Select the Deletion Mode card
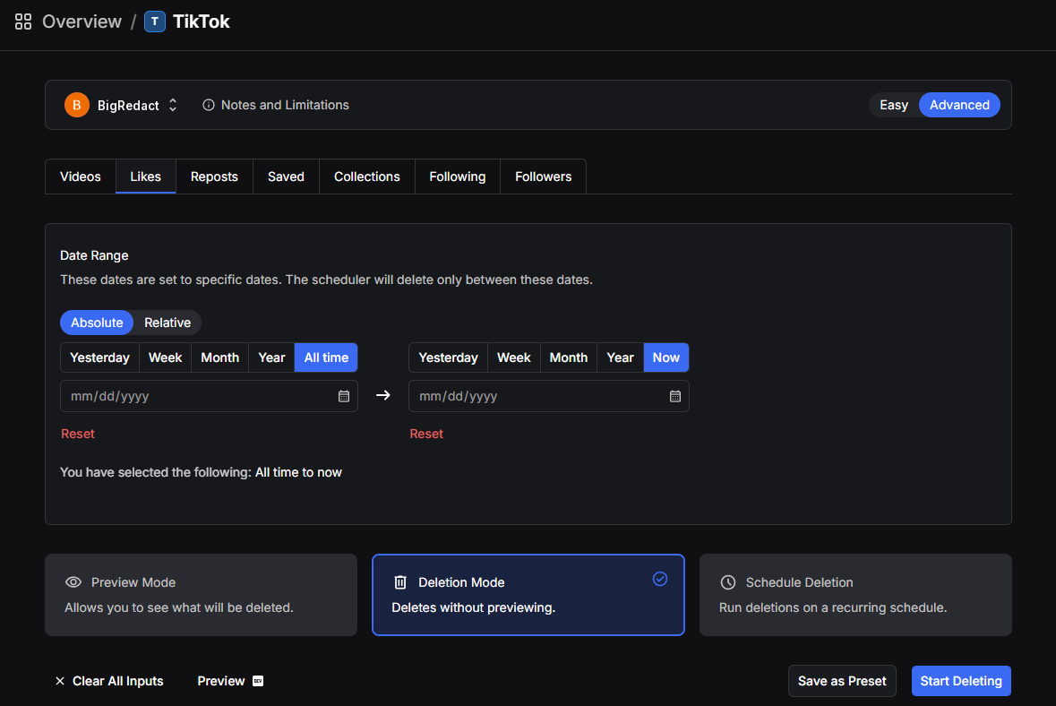The image size is (1056, 706). click(528, 595)
